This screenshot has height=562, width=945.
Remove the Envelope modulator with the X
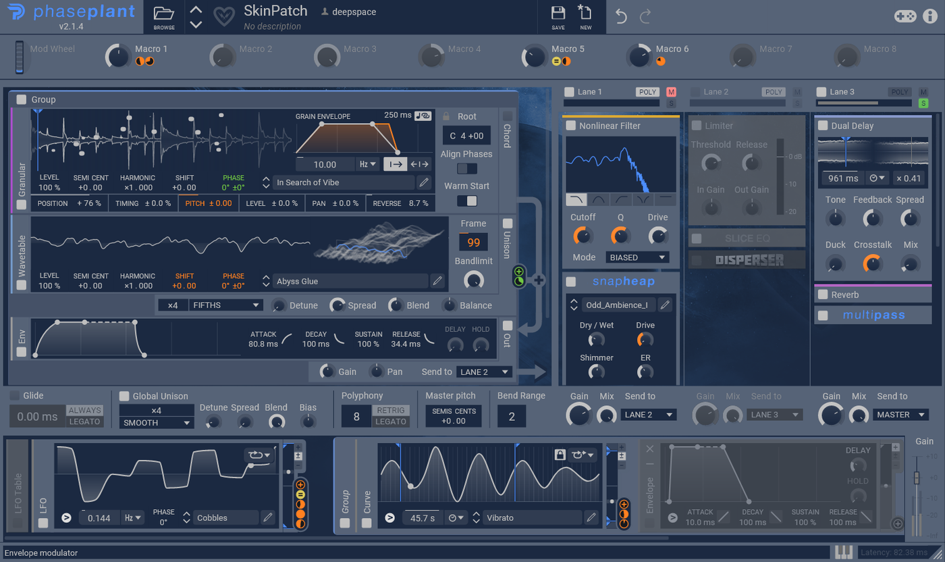coord(650,449)
